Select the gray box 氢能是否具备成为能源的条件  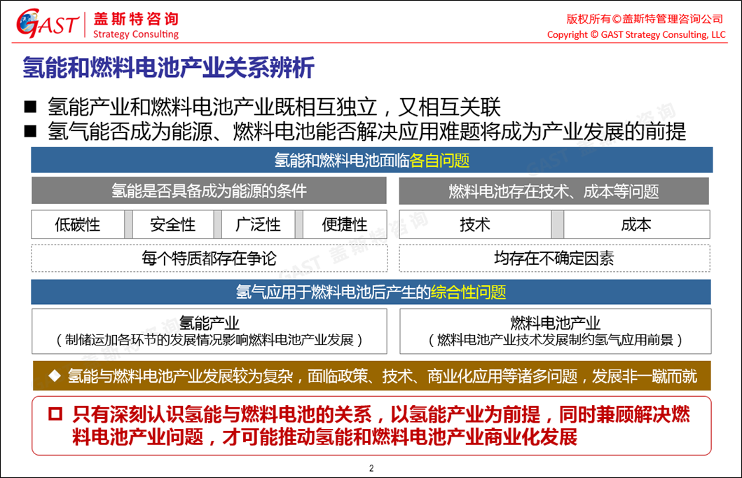click(x=209, y=191)
